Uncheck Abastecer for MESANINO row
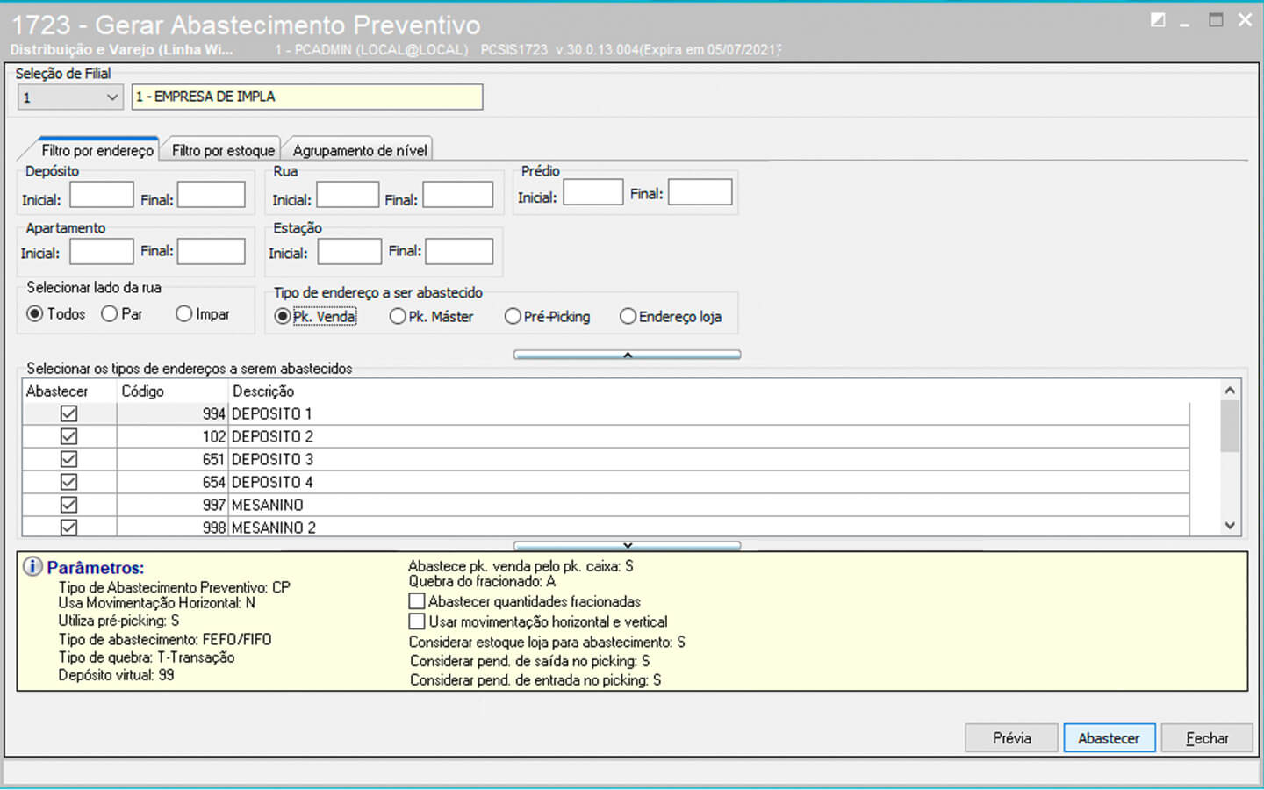 [68, 505]
